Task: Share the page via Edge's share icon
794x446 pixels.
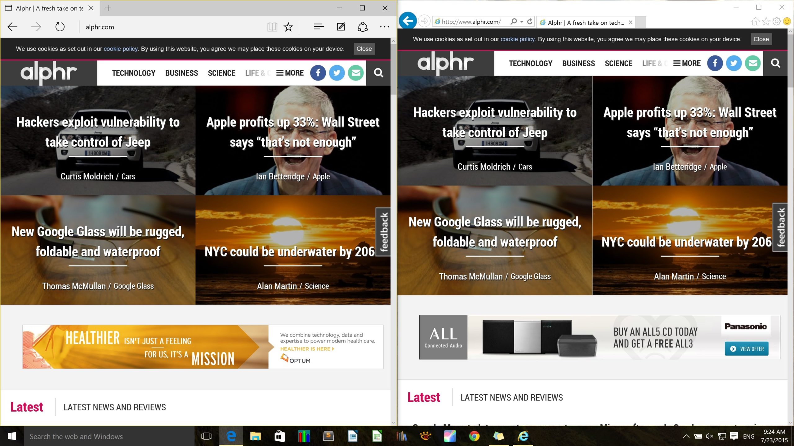Action: tap(363, 27)
